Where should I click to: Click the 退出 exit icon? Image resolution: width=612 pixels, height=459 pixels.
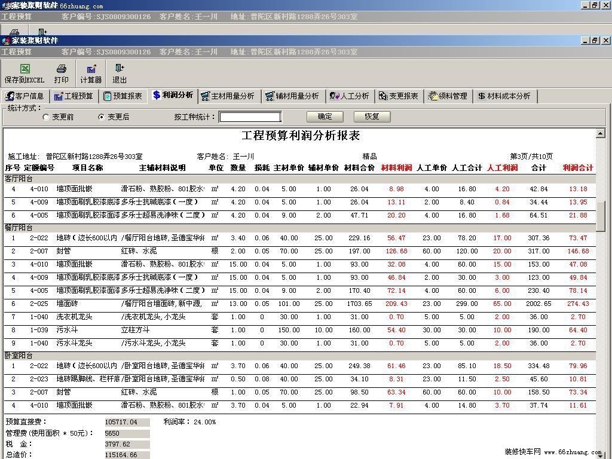(x=120, y=74)
